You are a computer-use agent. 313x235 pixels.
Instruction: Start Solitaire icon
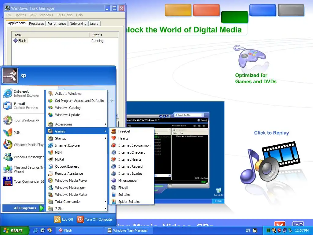[114, 194]
